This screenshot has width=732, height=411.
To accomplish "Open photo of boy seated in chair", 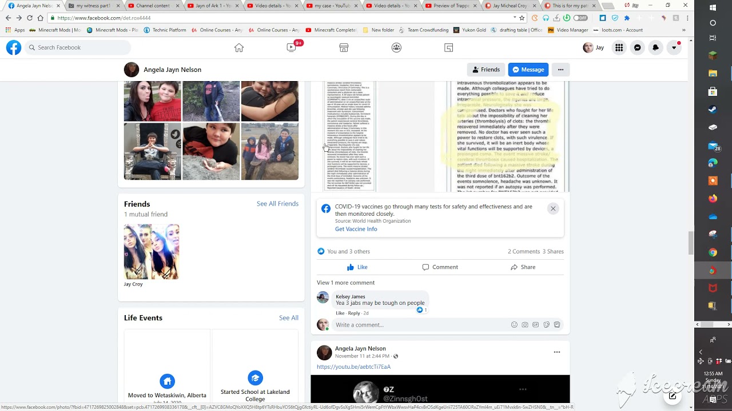I will click(152, 151).
